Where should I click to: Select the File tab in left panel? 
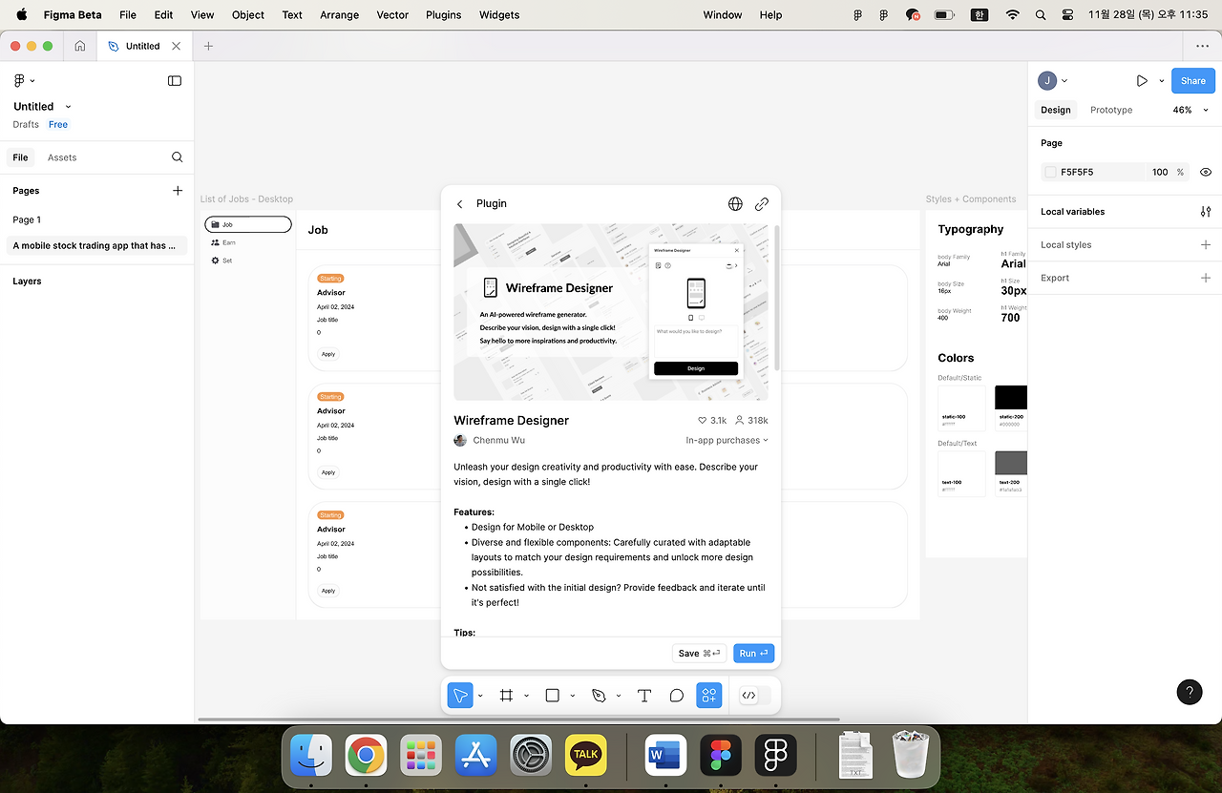click(x=20, y=157)
